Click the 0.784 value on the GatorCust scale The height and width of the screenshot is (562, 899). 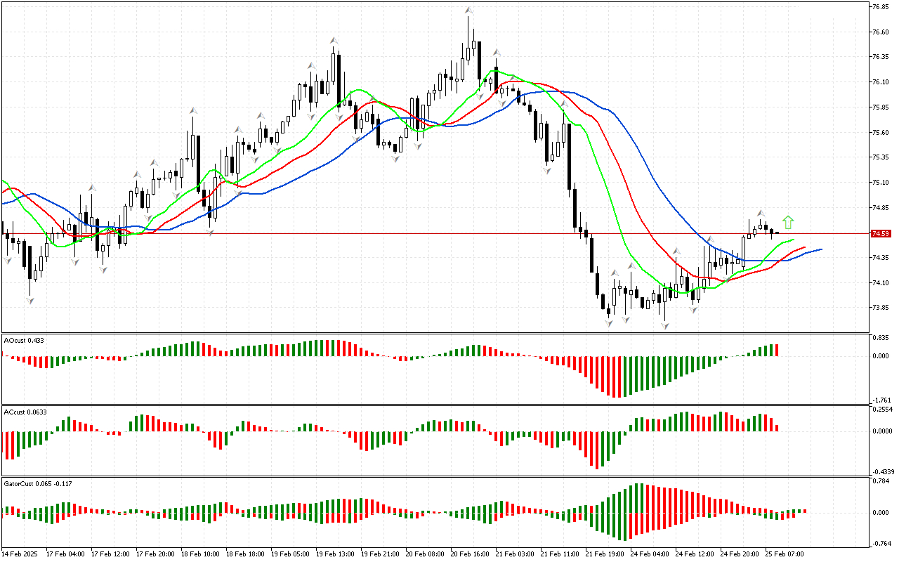881,481
